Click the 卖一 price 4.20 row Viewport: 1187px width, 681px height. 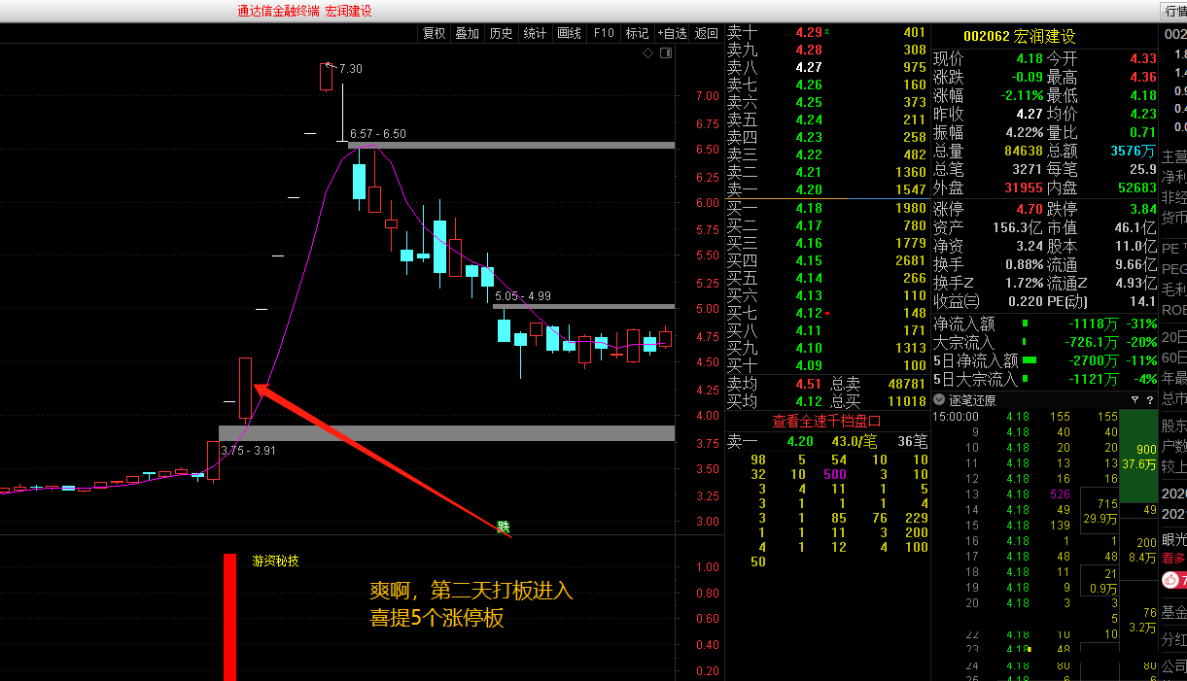(827, 189)
